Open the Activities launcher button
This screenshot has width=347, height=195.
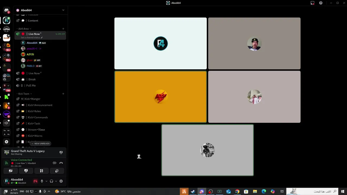click(41, 171)
